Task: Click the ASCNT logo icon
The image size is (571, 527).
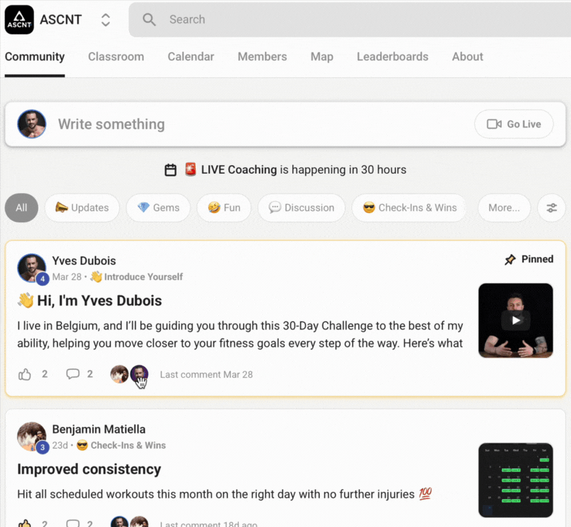Action: pyautogui.click(x=19, y=19)
